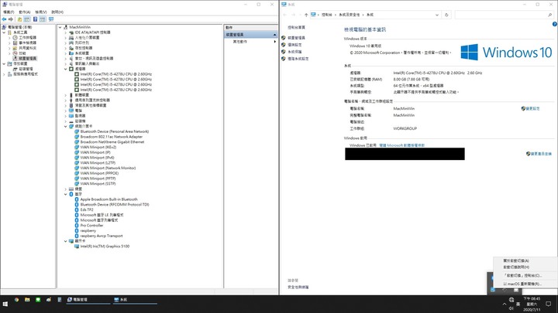558x313 pixels.
Task: Click the monitor scan-hardware toolbar icon
Action: click(x=51, y=19)
